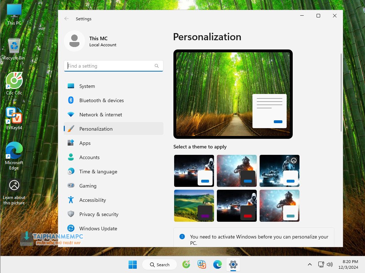The image size is (365, 273).
Task: Open the Apps settings section
Action: click(85, 143)
